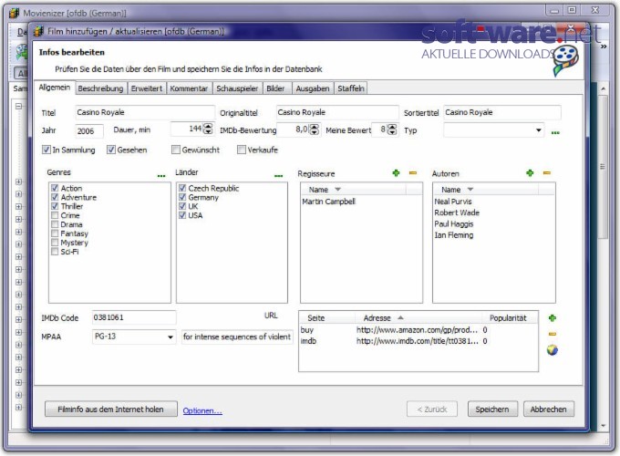
Task: Uncheck Germany country
Action: (182, 197)
